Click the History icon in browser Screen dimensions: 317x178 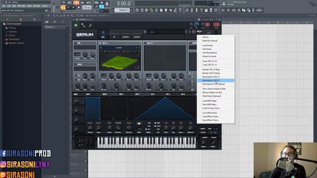pyautogui.click(x=6, y=28)
